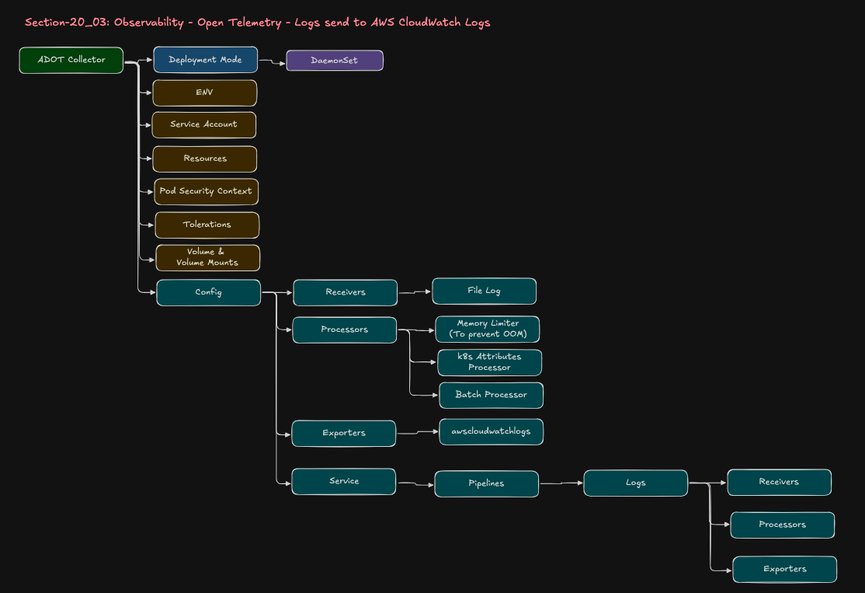
Task: Expand the Processors node under Config
Action: [344, 330]
